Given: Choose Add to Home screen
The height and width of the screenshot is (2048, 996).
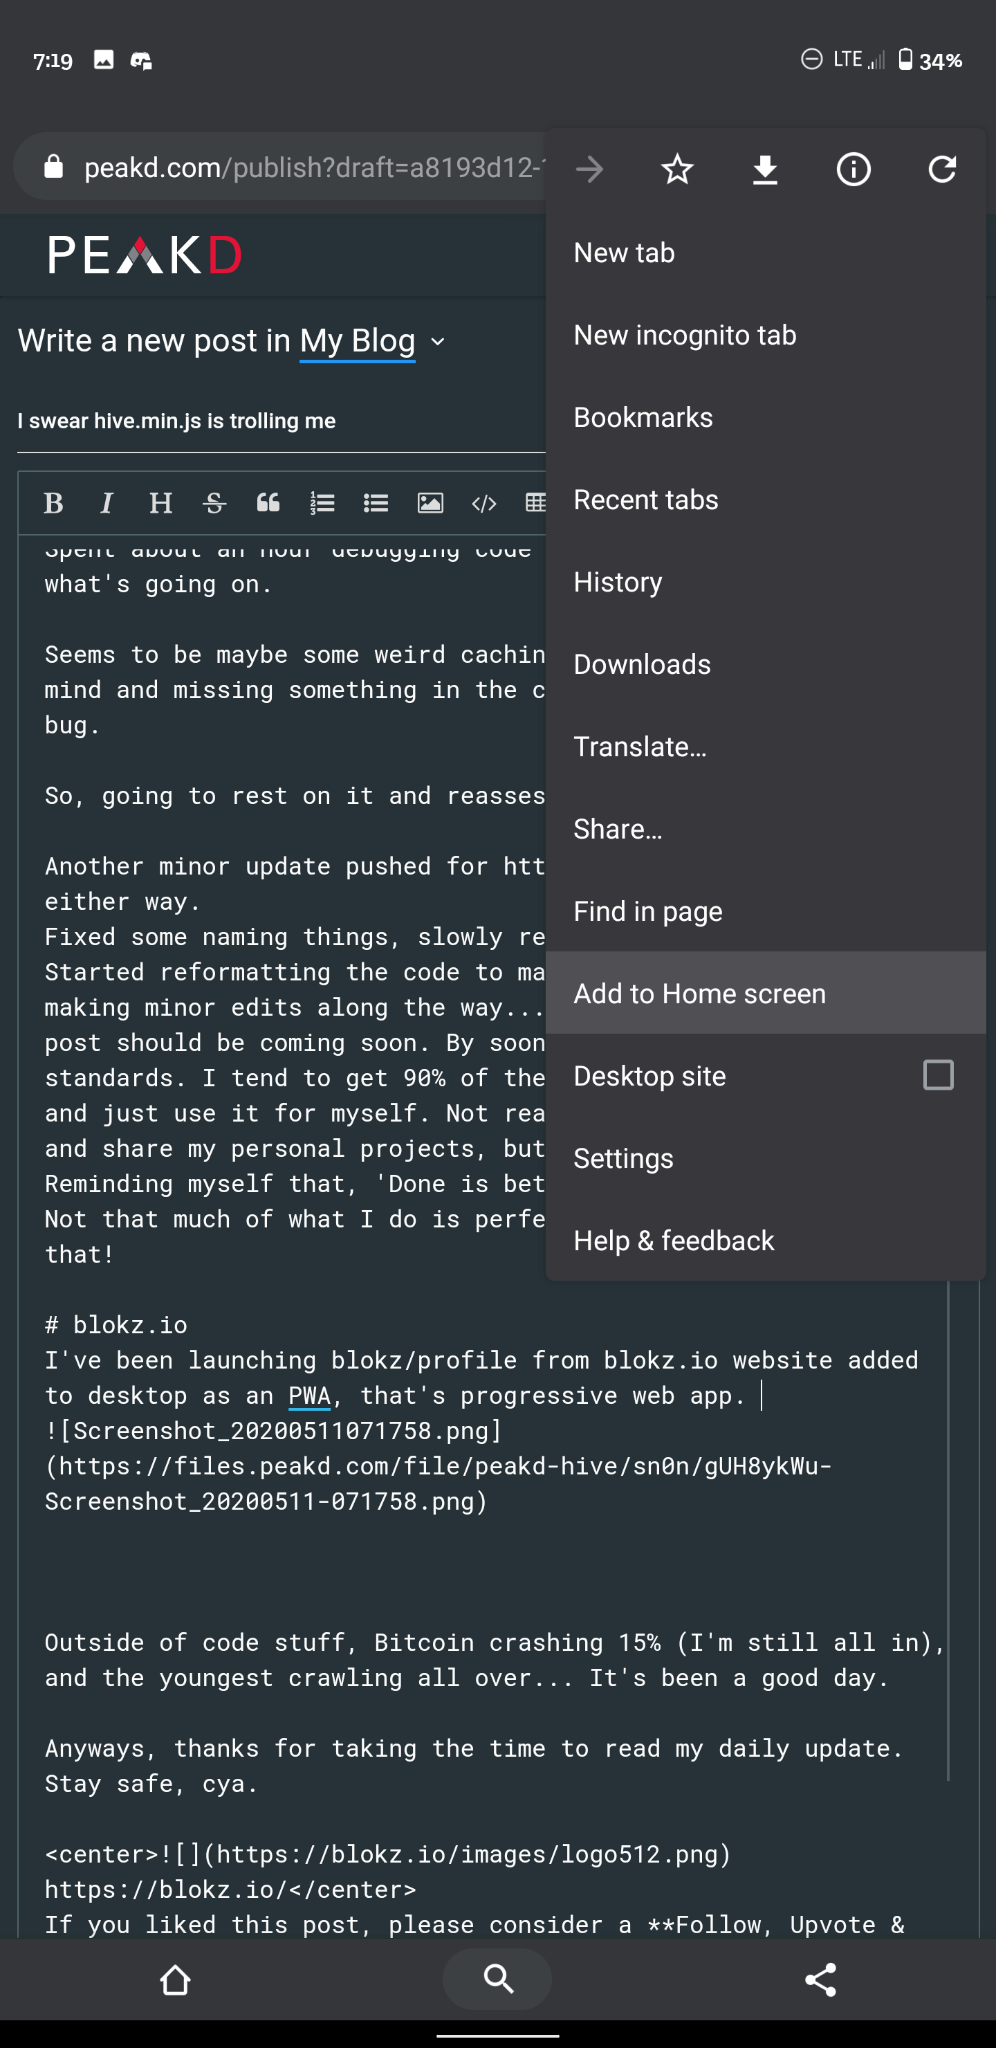Looking at the screenshot, I should click(x=766, y=993).
